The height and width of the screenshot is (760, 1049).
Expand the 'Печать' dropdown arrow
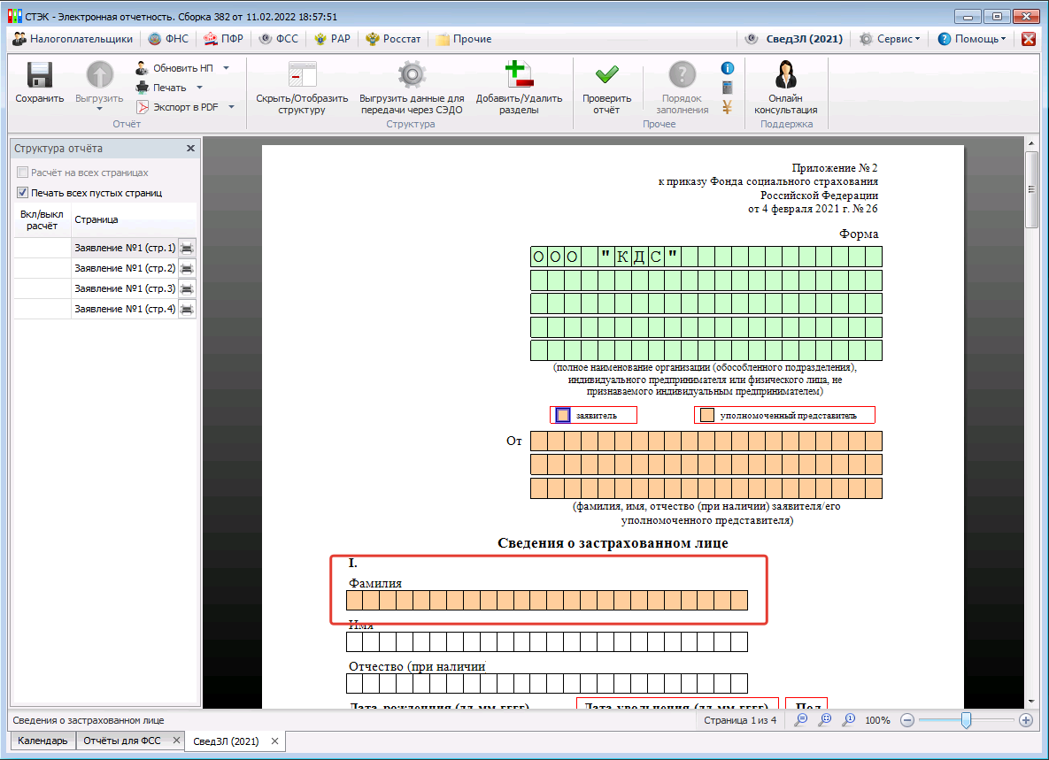pos(199,88)
